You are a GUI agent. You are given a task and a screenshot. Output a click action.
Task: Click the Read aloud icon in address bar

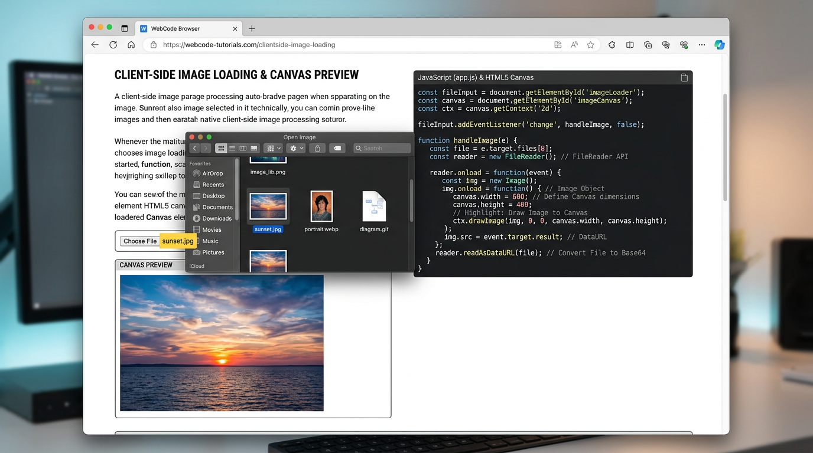(574, 45)
